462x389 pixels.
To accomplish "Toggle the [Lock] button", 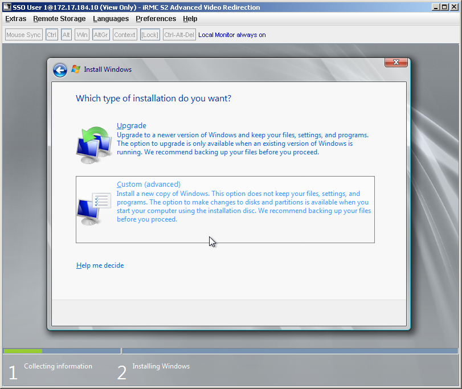I will pos(150,35).
